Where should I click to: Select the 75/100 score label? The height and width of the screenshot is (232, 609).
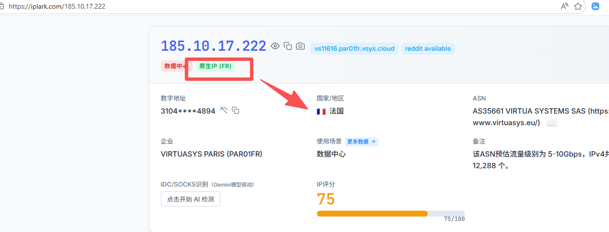(454, 219)
